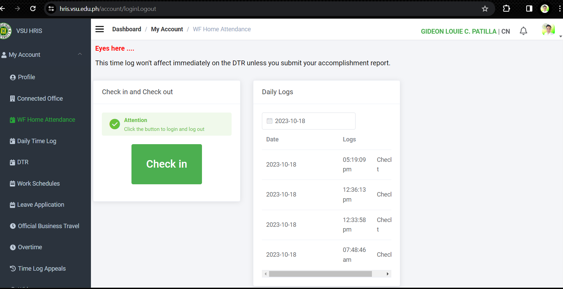Open Daily Time Log in sidebar
563x289 pixels.
click(x=36, y=141)
